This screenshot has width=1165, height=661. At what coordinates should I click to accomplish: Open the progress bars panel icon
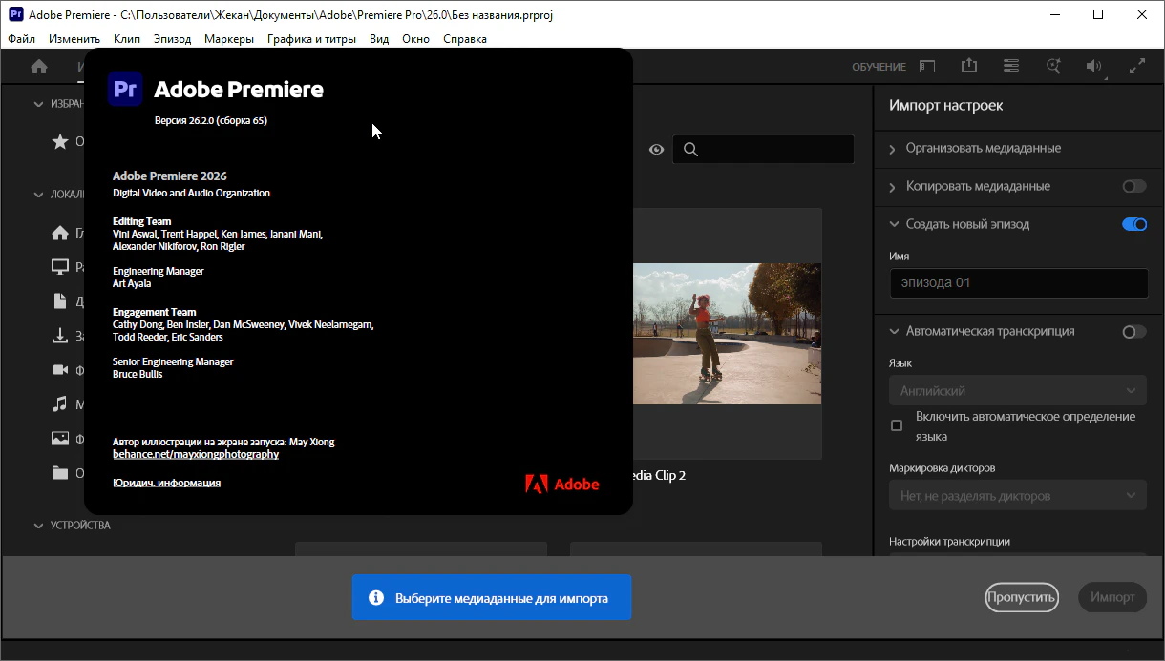[1011, 66]
